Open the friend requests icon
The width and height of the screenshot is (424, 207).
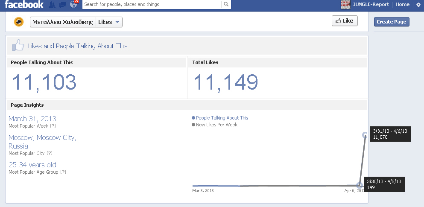pyautogui.click(x=52, y=4)
